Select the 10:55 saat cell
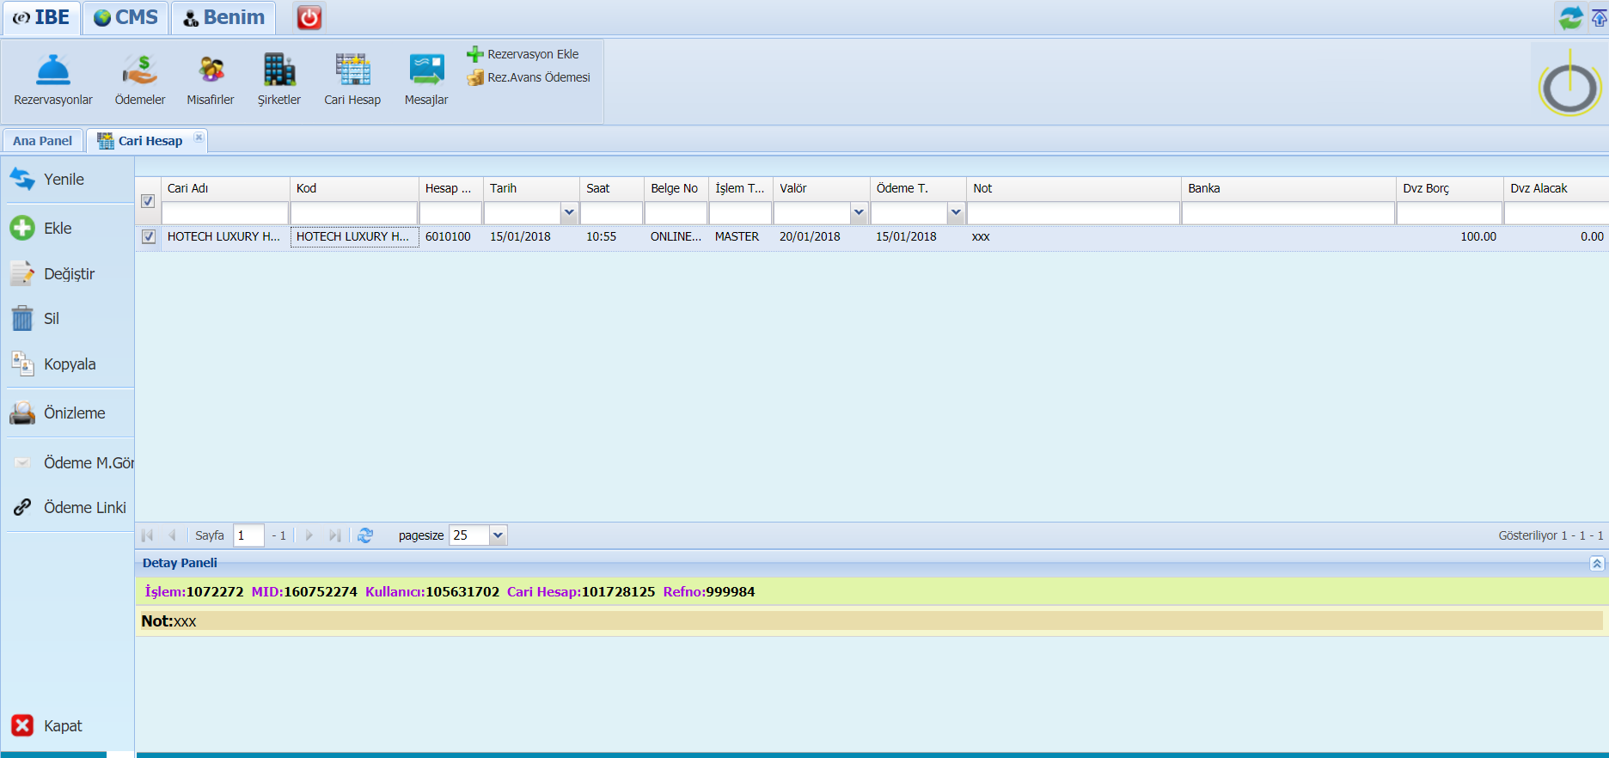1609x758 pixels. coord(611,236)
